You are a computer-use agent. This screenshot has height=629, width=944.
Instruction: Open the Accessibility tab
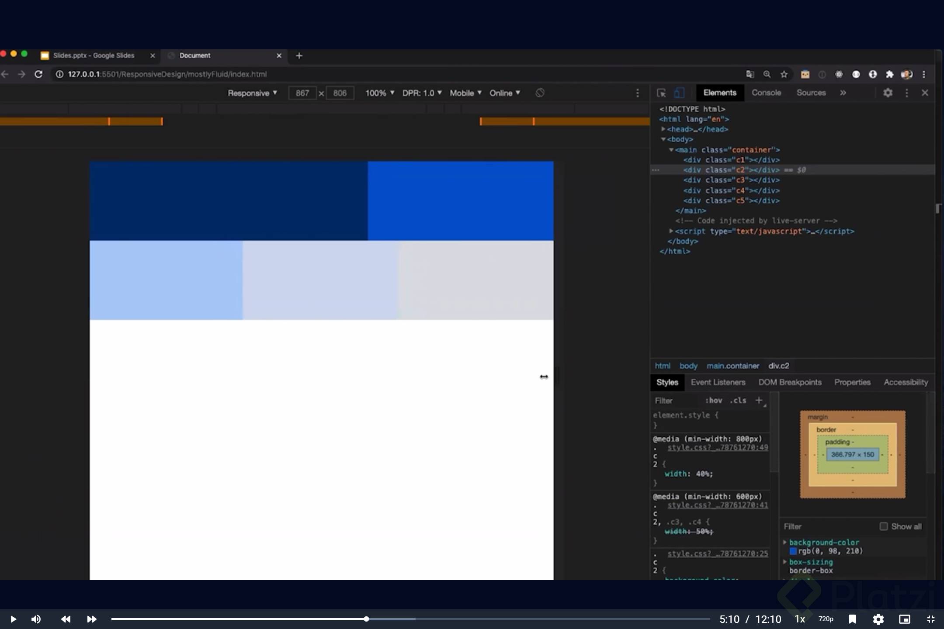pos(906,382)
